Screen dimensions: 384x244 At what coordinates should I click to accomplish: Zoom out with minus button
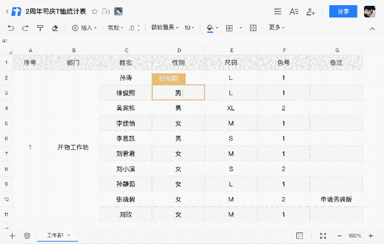[x=340, y=236]
